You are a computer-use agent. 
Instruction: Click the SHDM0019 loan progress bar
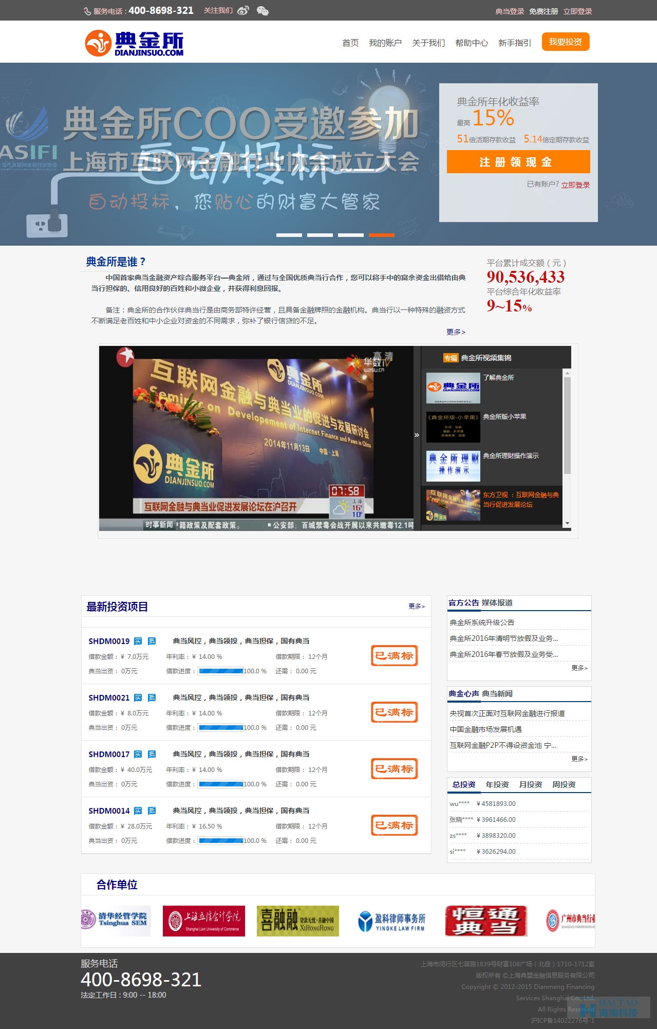tap(221, 671)
